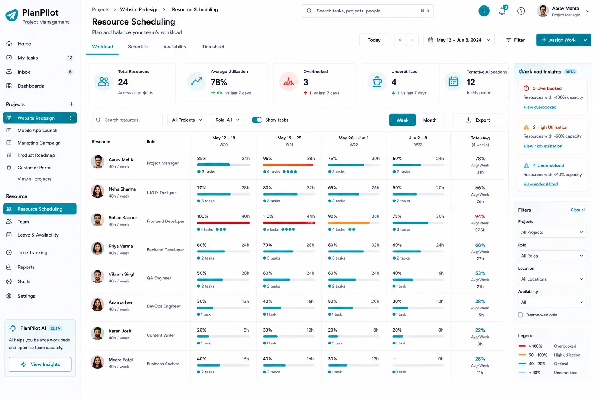This screenshot has width=598, height=399.
Task: Select the Month view toggle
Action: pos(430,120)
